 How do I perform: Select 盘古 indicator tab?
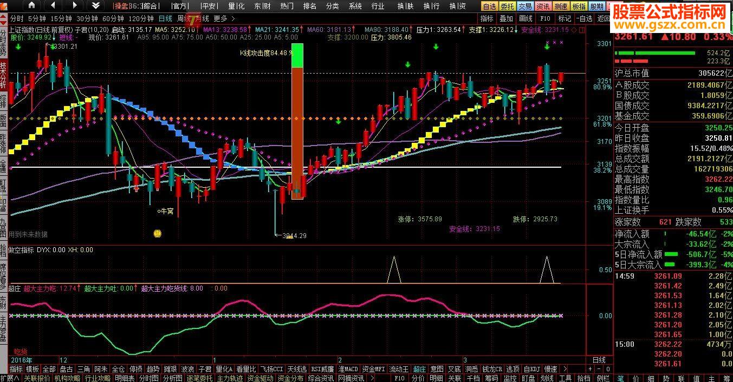[x=66, y=369]
